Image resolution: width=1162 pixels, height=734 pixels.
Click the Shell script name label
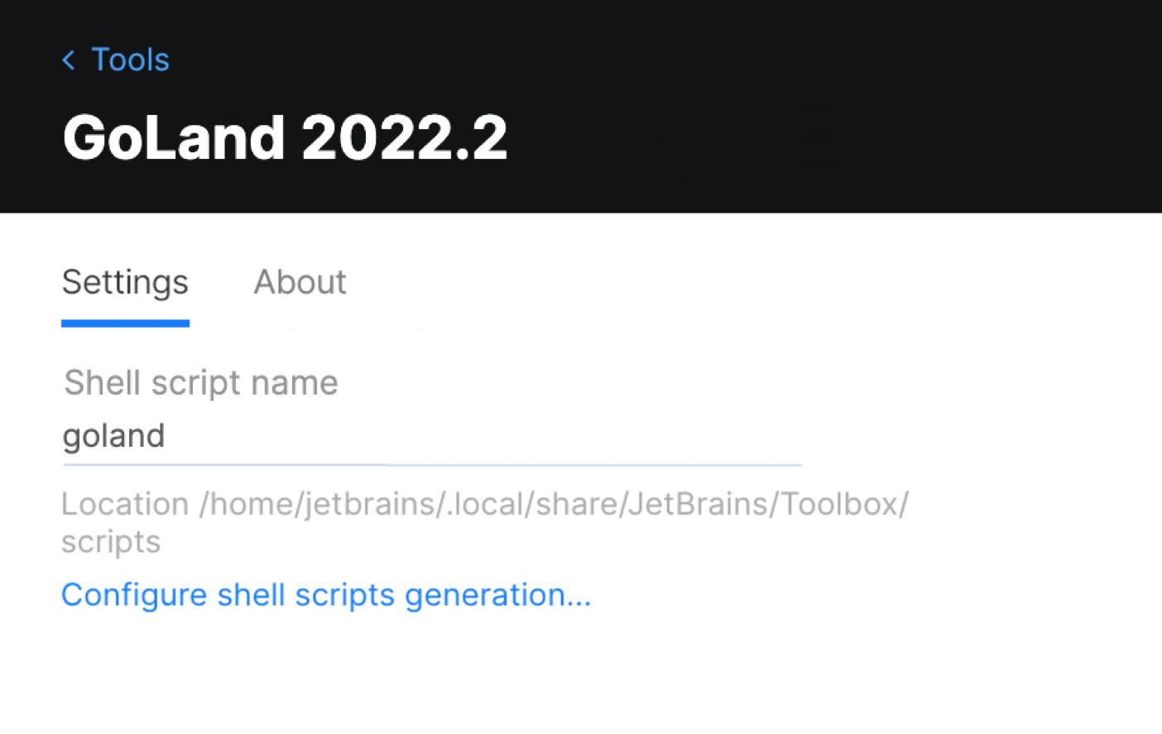tap(200, 382)
